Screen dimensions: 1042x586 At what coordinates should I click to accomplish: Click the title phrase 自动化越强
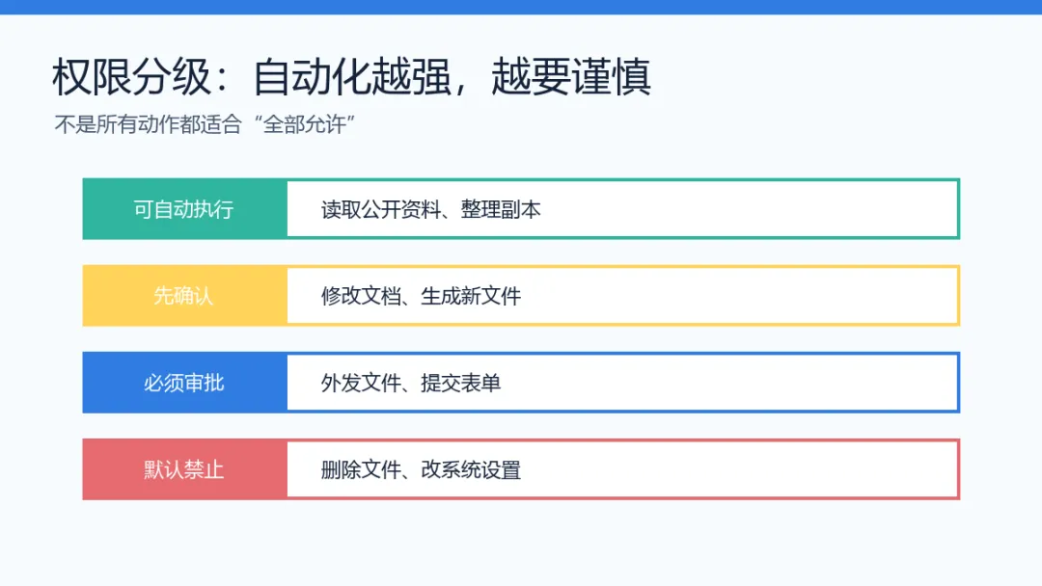click(x=352, y=77)
